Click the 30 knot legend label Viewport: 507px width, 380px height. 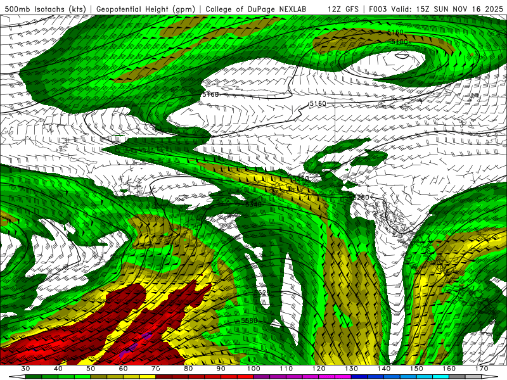tap(25, 369)
